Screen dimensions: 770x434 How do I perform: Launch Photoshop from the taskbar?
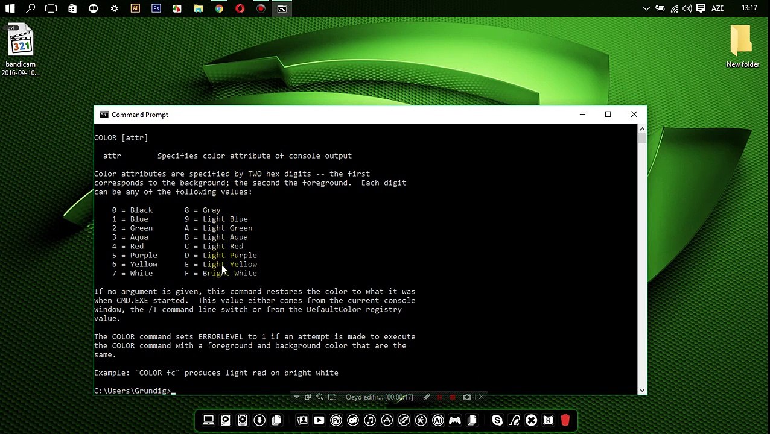[x=156, y=8]
